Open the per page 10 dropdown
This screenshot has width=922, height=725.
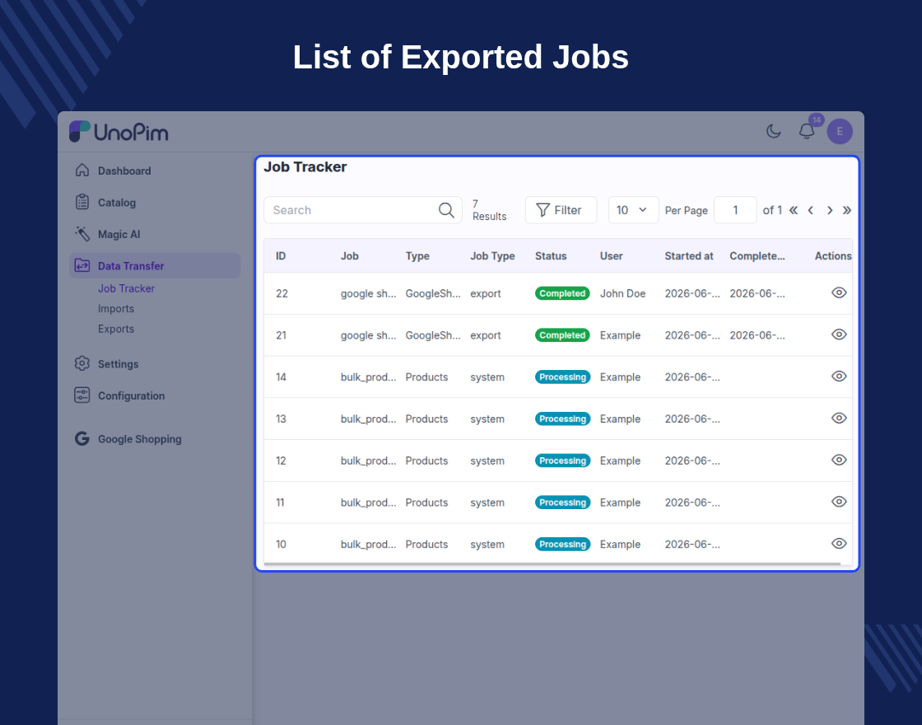point(633,210)
